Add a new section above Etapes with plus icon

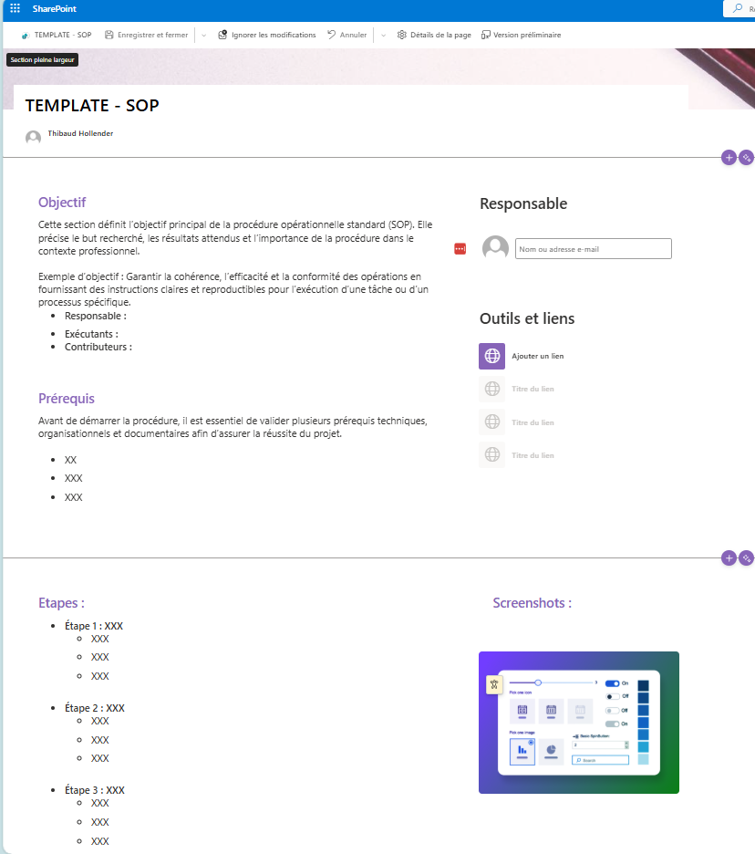coord(729,557)
